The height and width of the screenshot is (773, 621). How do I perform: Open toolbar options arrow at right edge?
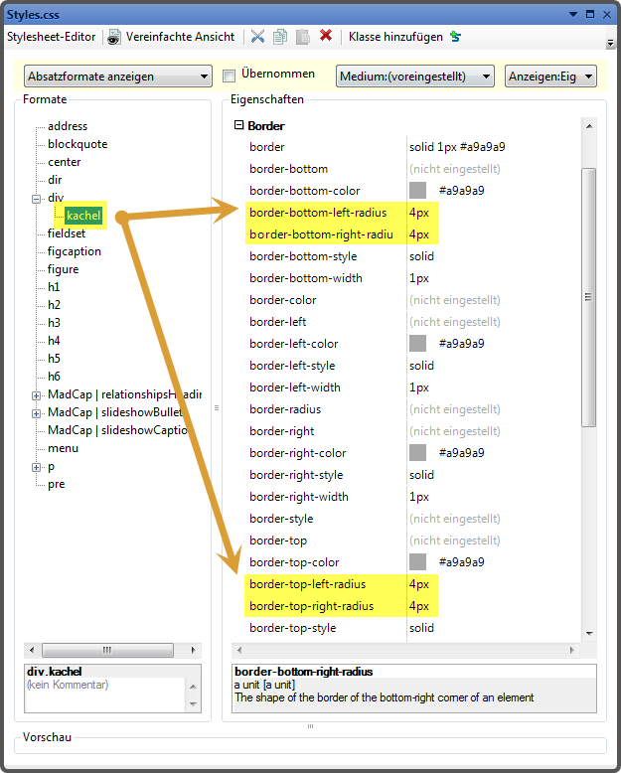point(610,43)
